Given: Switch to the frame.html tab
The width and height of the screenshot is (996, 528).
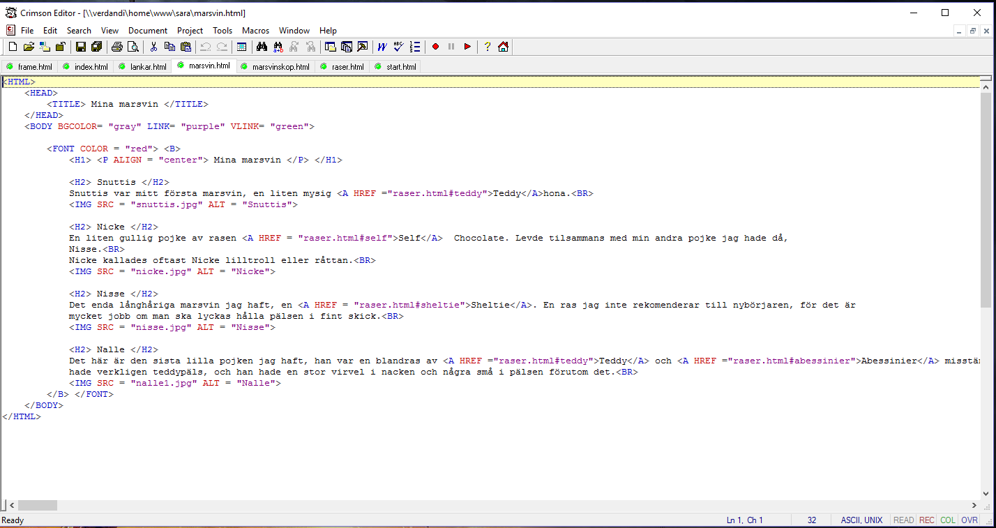Looking at the screenshot, I should pyautogui.click(x=29, y=67).
